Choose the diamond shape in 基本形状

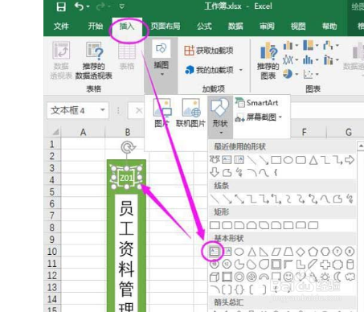(301, 252)
